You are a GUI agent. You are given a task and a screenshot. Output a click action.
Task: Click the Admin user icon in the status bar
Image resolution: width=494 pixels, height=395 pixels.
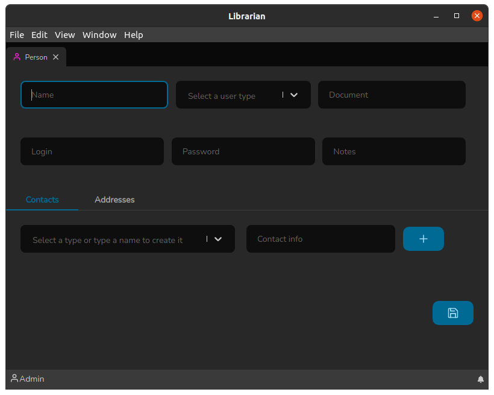(13, 379)
